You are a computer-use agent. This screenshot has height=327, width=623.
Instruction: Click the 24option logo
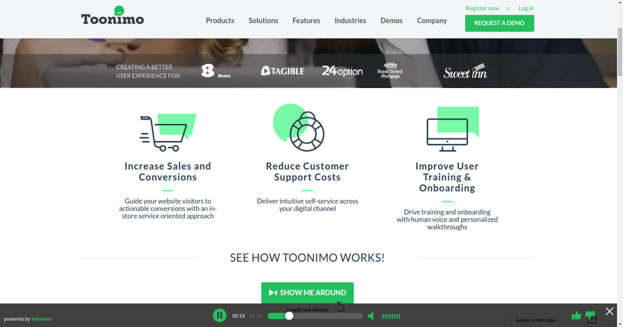[x=342, y=71]
